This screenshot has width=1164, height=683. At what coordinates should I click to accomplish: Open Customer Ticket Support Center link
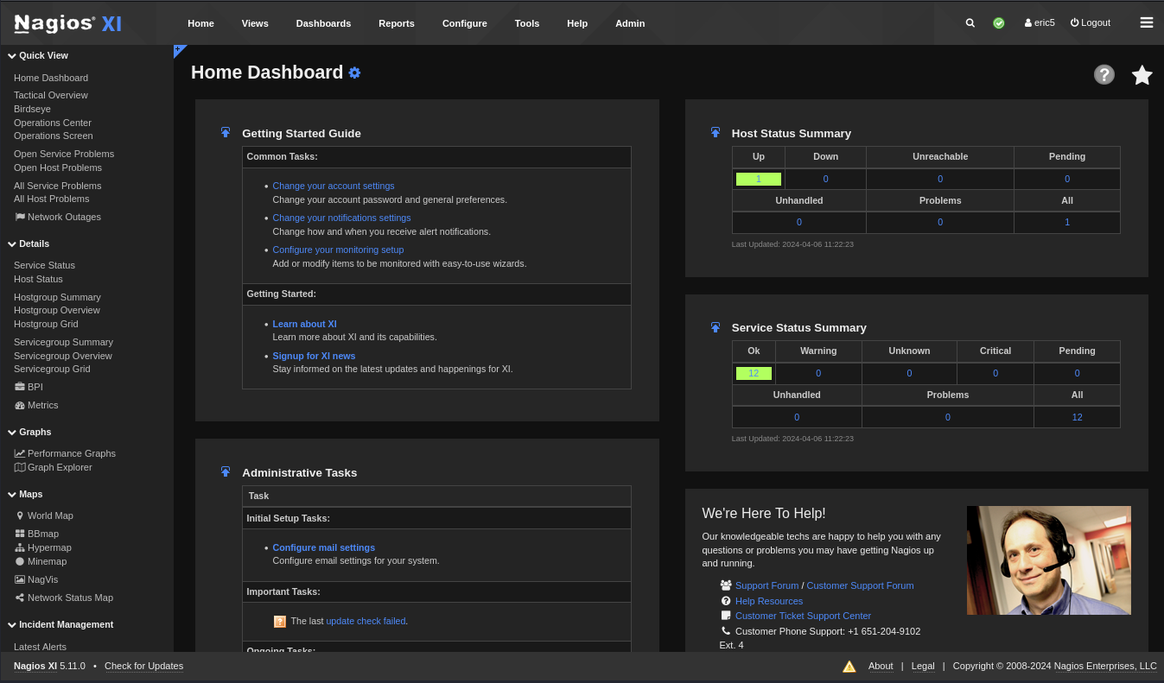803,616
